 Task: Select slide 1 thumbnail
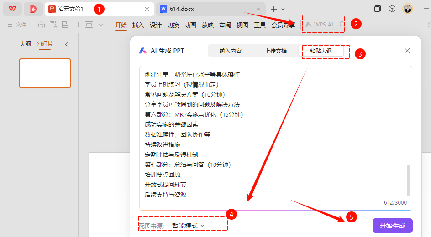(45, 73)
